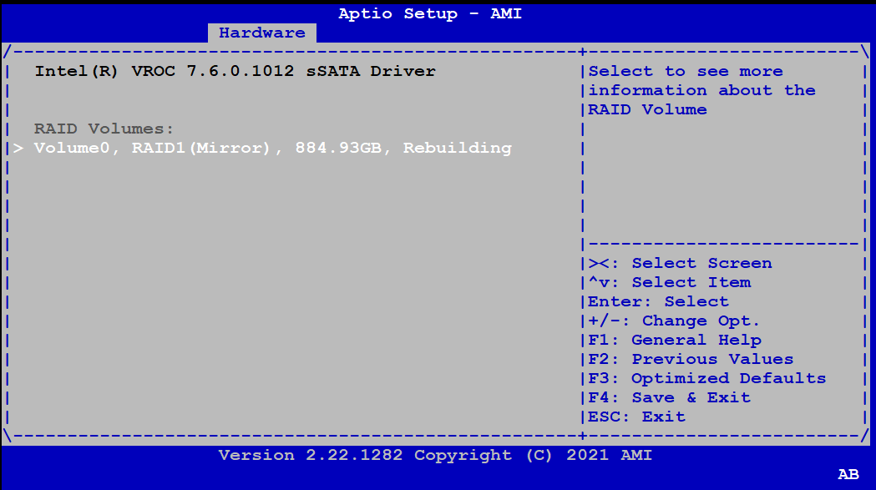Click the AB indicator in footer

(848, 474)
